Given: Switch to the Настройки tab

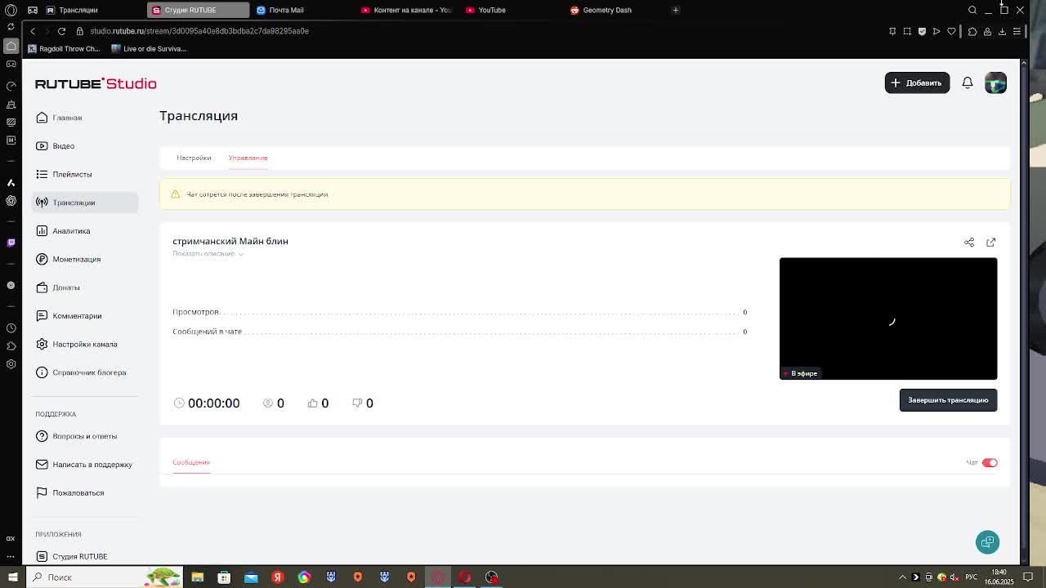Looking at the screenshot, I should pyautogui.click(x=194, y=158).
